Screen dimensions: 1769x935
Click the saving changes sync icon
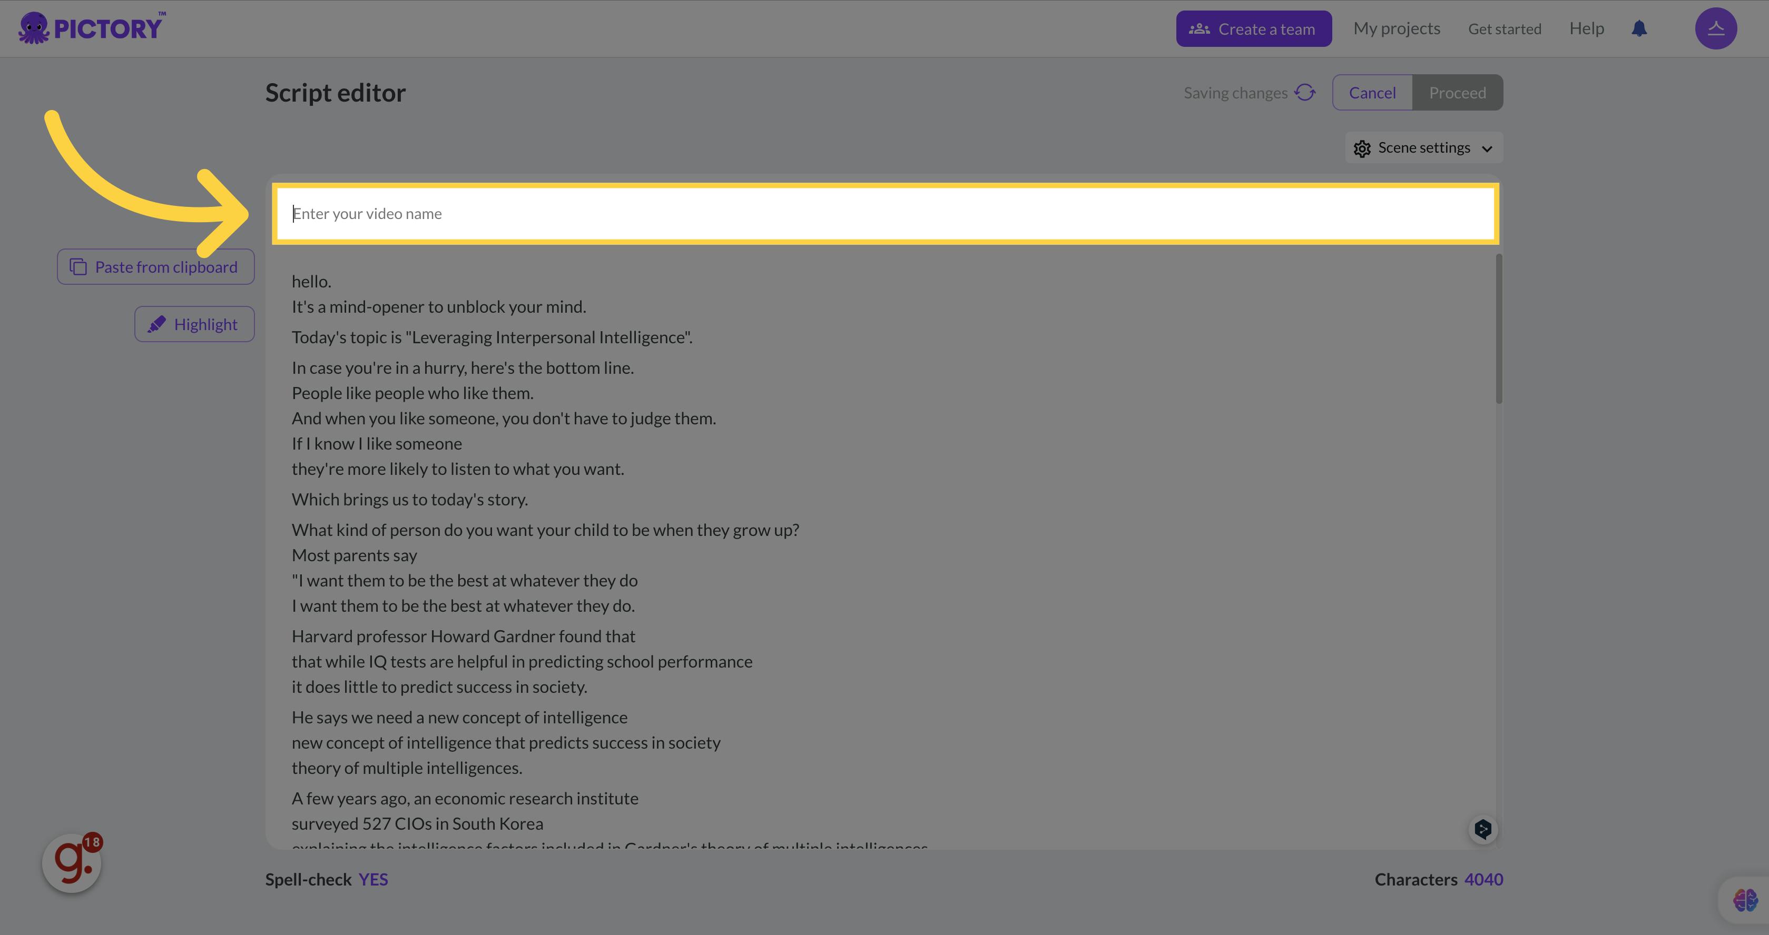pos(1305,93)
